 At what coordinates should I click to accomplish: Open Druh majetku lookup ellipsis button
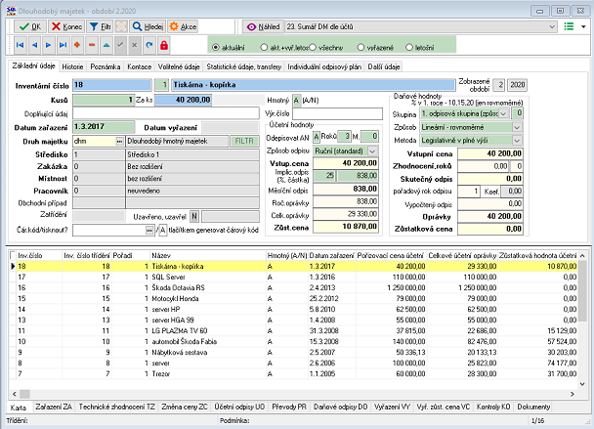pos(120,142)
